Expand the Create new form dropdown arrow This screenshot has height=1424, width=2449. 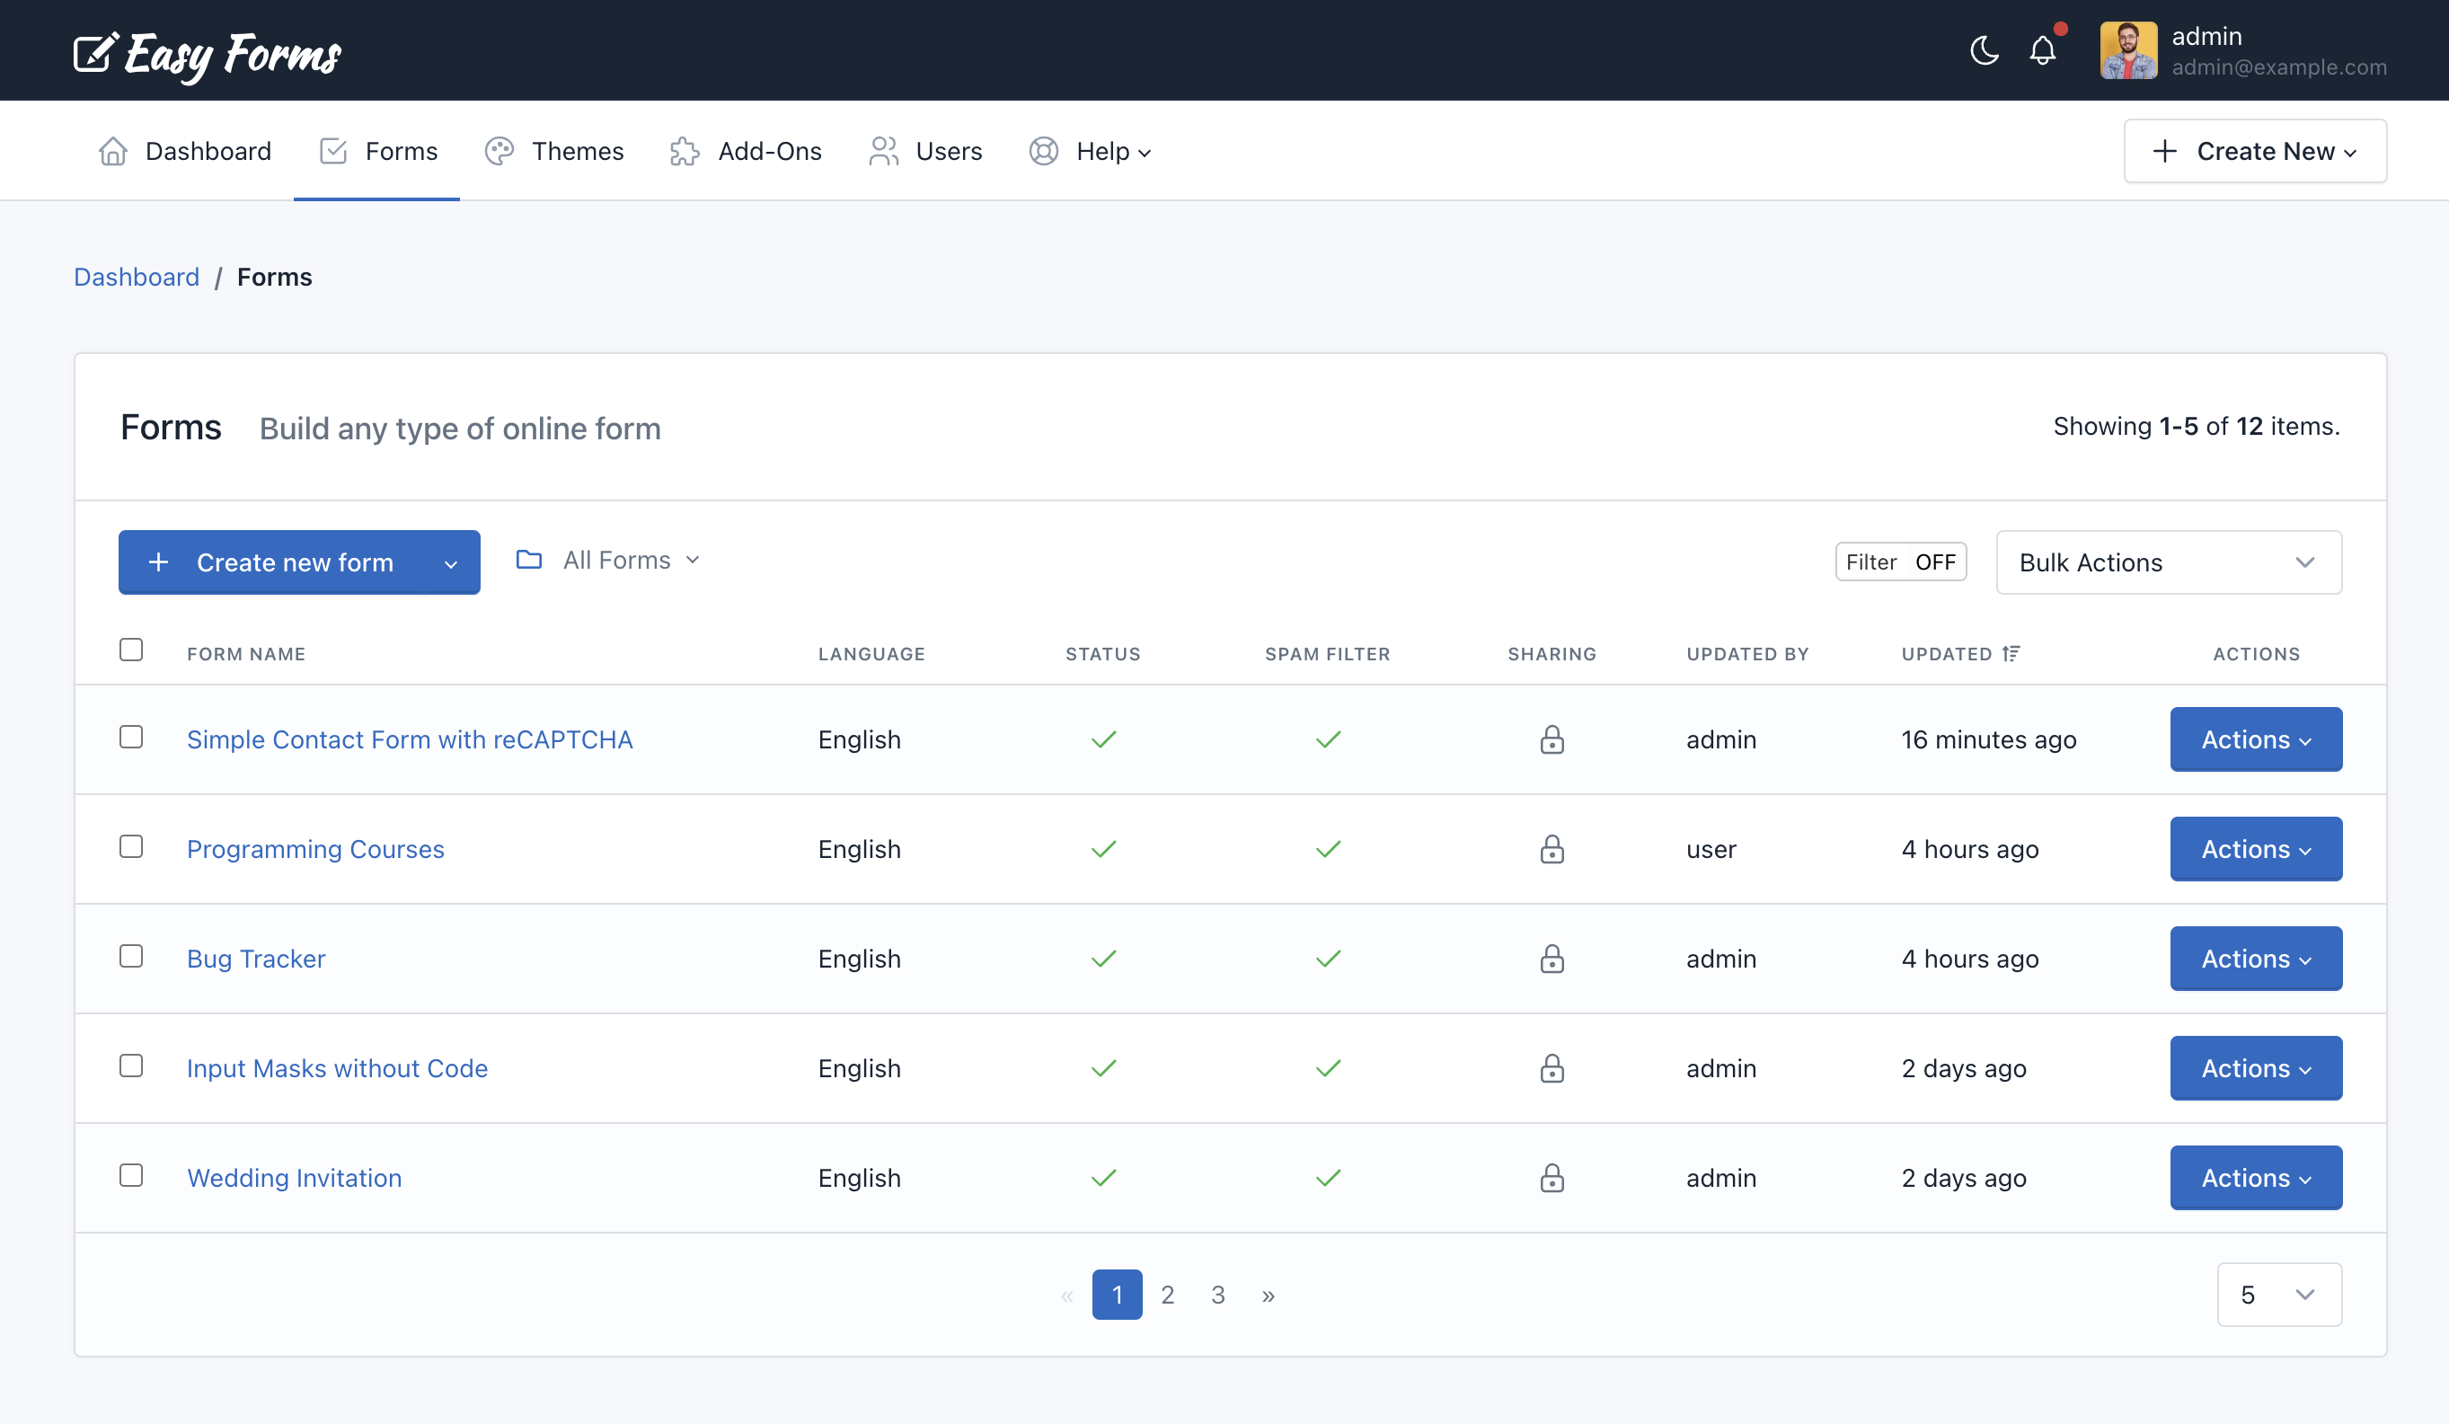(449, 560)
